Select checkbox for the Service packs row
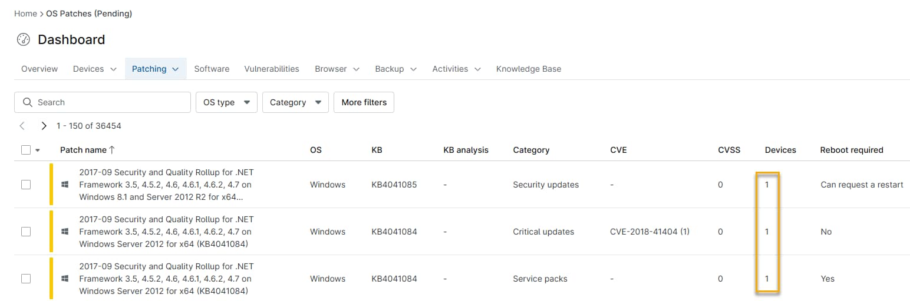Screen dimensions: 910x301 pyautogui.click(x=26, y=279)
